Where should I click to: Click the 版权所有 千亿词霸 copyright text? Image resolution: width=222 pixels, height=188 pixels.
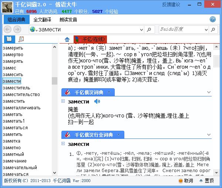coord(47,181)
